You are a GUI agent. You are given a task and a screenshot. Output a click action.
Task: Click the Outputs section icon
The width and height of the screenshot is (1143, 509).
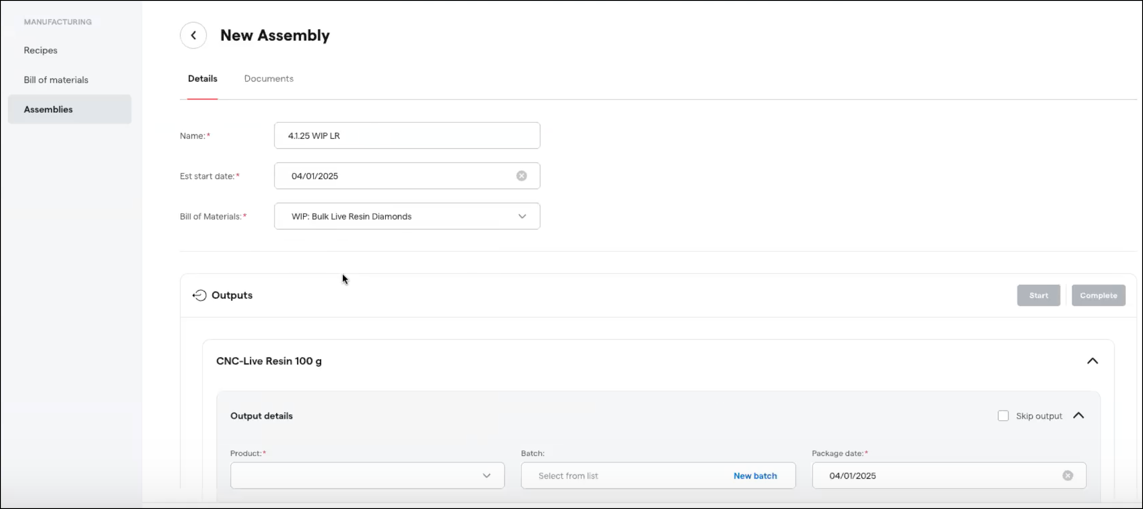(x=199, y=295)
